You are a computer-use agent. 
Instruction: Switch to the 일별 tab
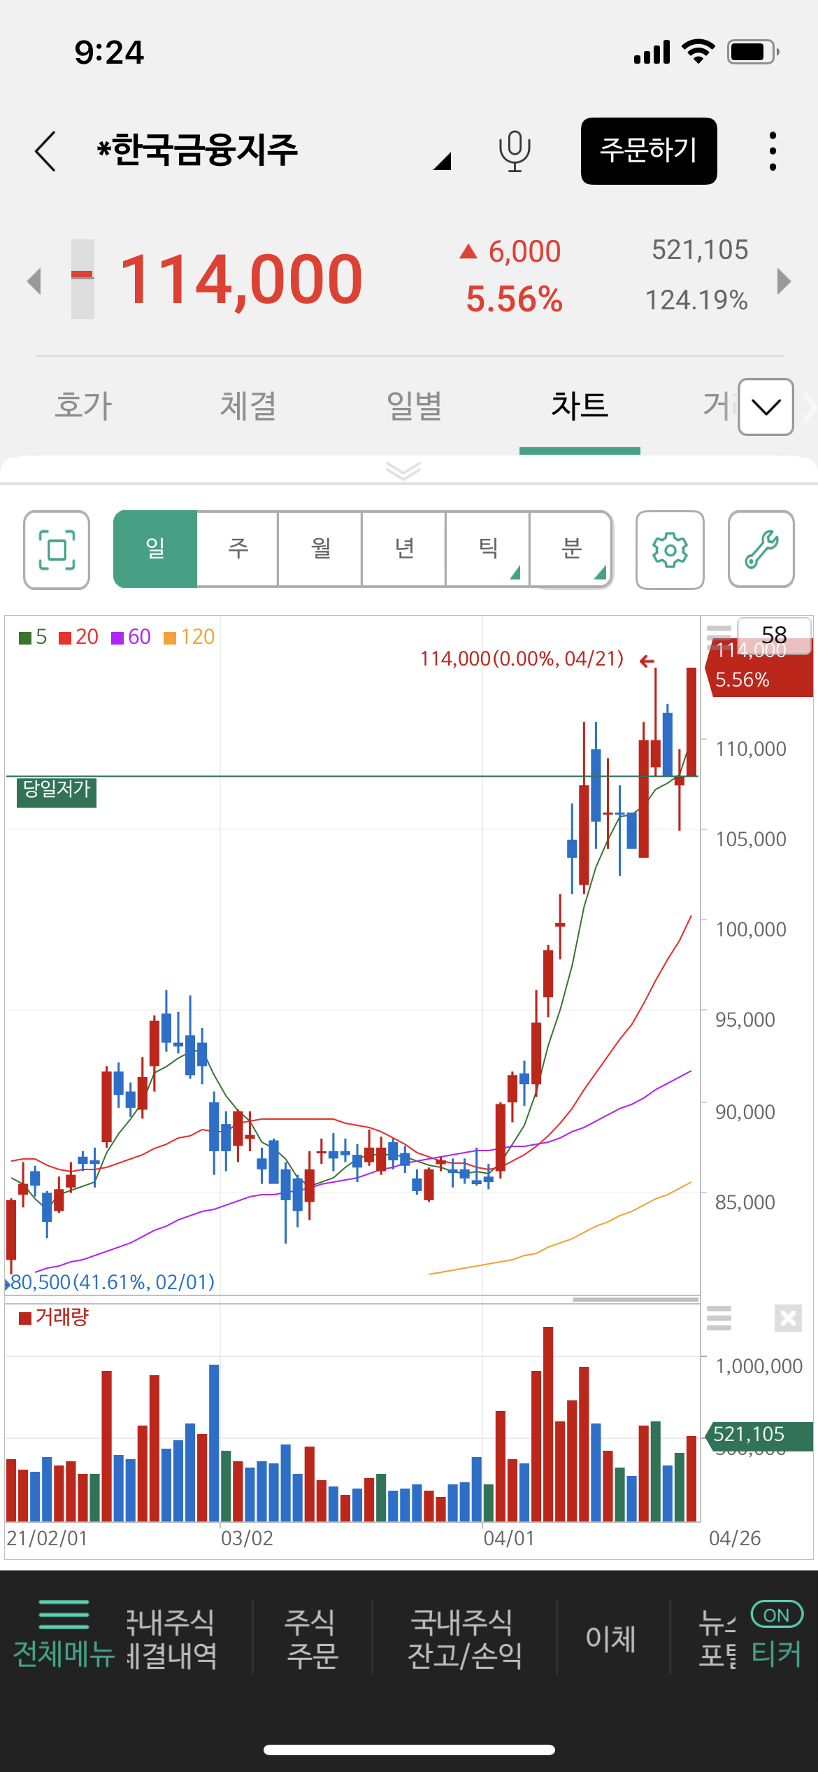[414, 406]
